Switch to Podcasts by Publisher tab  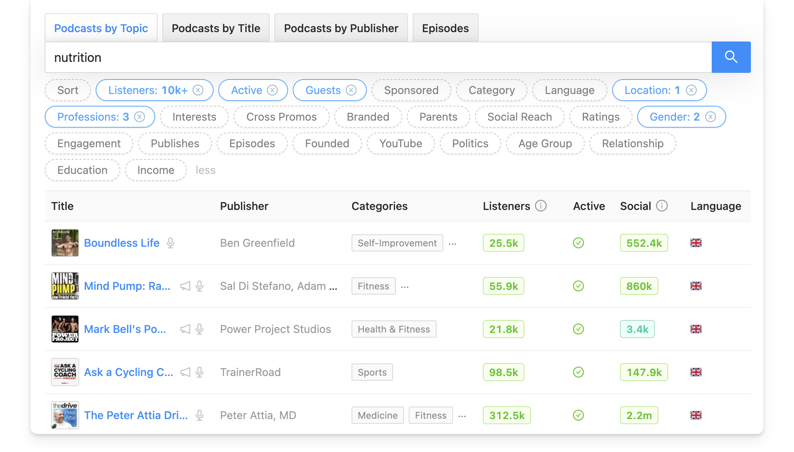click(x=341, y=28)
